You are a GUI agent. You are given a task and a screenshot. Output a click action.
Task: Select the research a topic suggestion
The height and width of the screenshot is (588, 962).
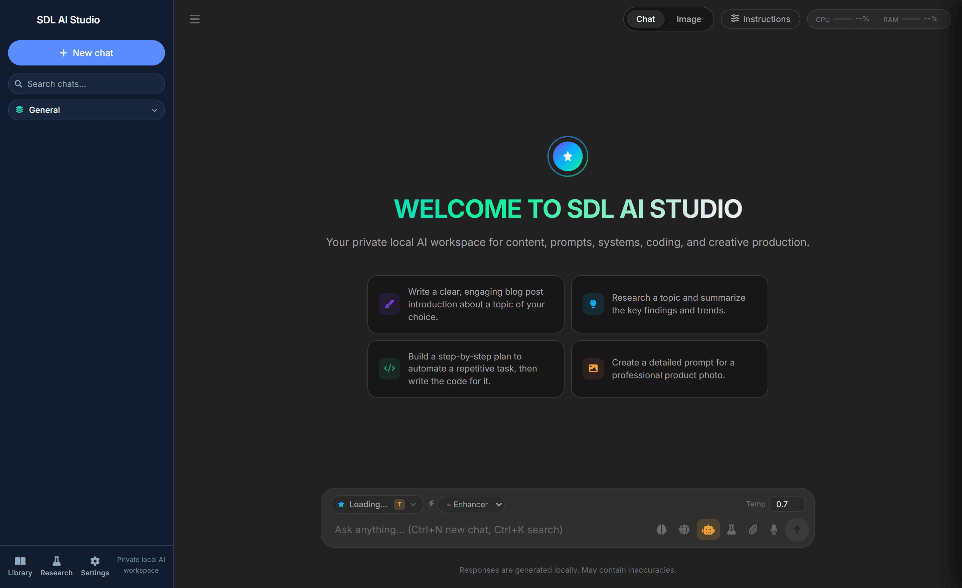[x=670, y=304]
